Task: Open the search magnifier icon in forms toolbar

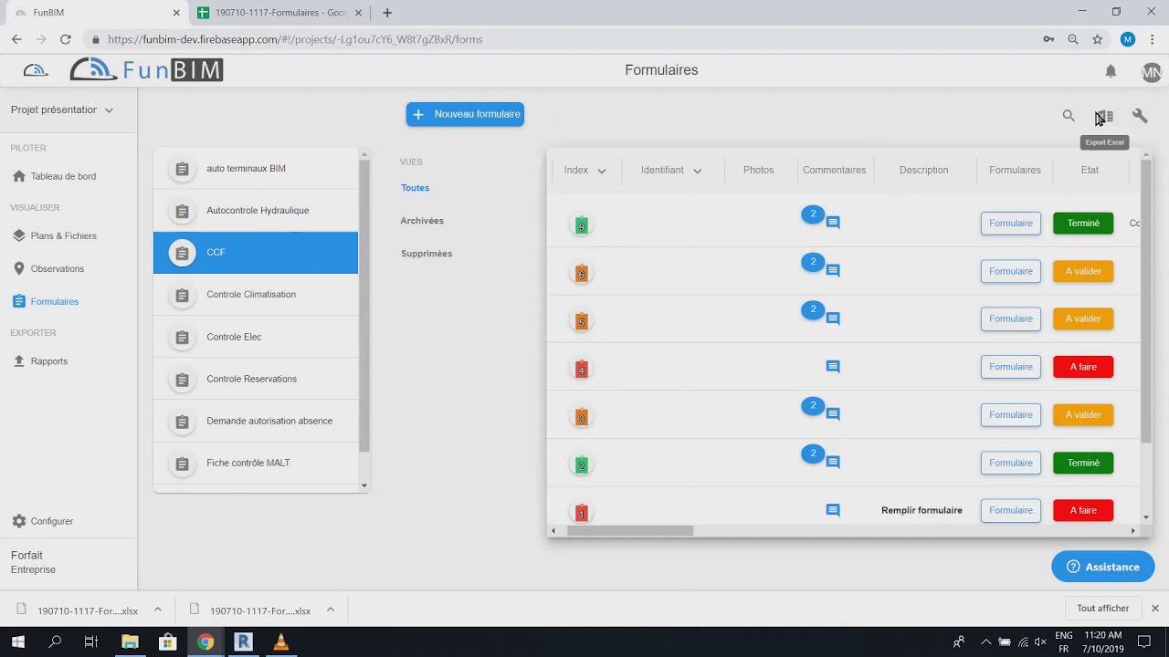Action: [x=1069, y=116]
